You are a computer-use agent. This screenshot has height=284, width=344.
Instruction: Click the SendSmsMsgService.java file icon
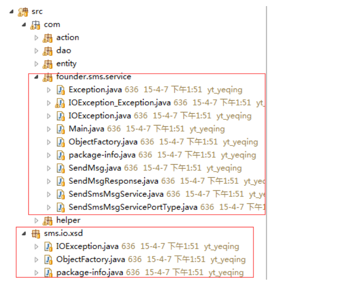pyautogui.click(x=60, y=194)
